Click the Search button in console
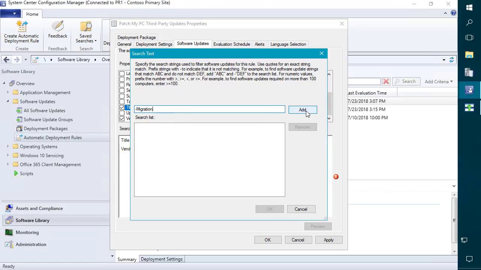The width and height of the screenshot is (481, 270). tap(405, 81)
